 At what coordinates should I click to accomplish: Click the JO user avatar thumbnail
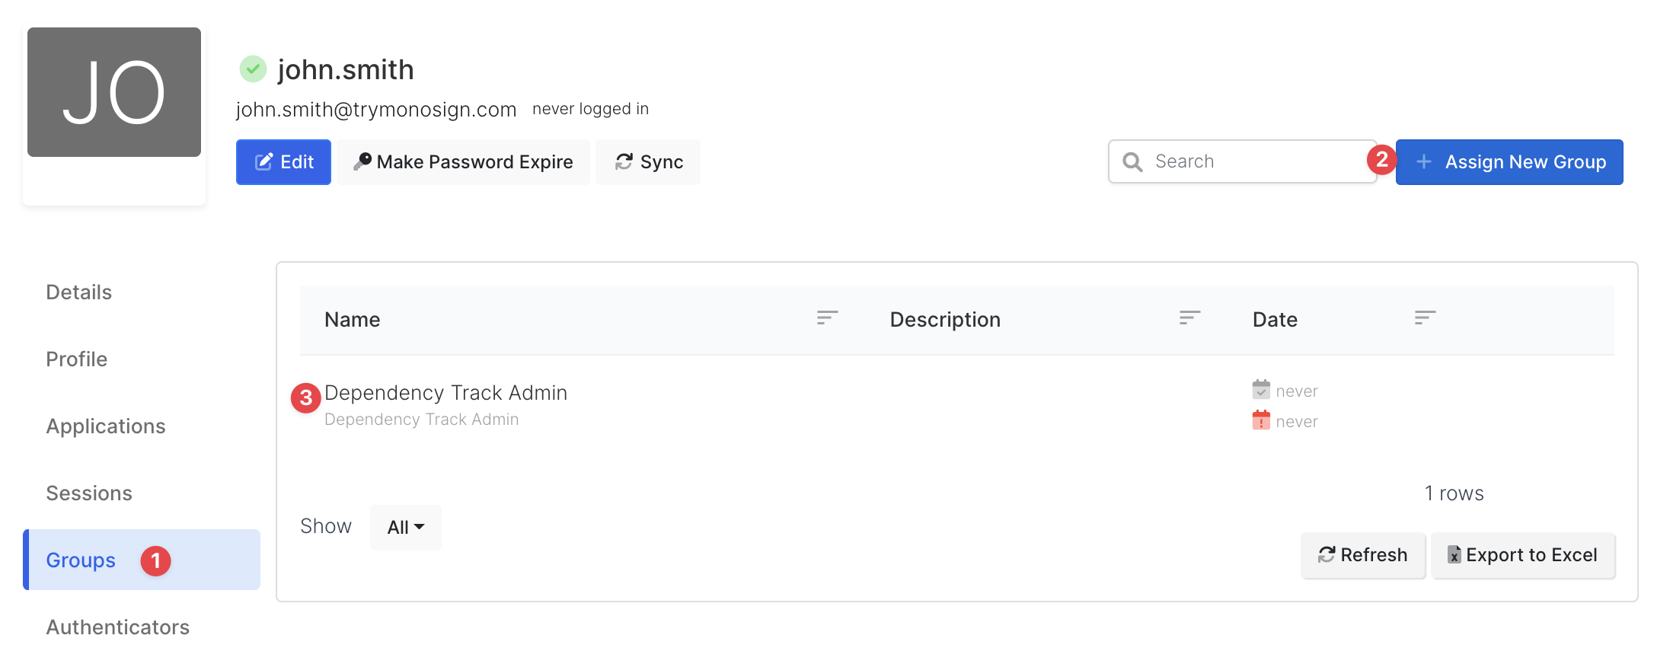pyautogui.click(x=114, y=92)
